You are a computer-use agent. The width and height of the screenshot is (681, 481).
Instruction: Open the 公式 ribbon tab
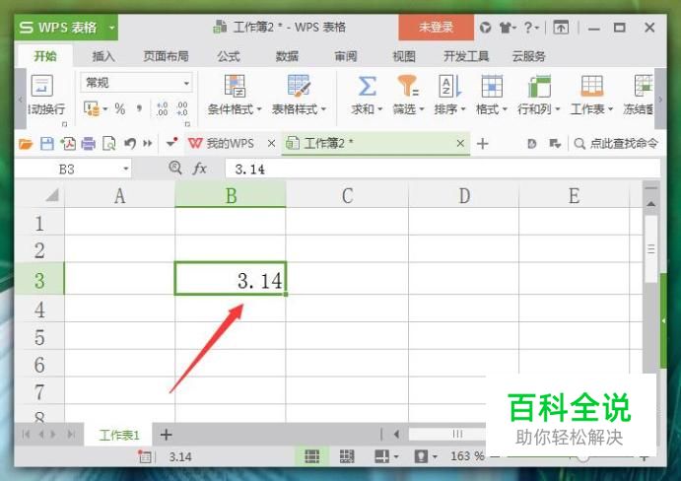(229, 56)
